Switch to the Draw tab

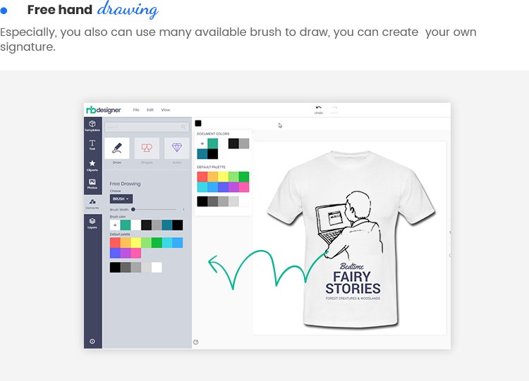(x=117, y=148)
